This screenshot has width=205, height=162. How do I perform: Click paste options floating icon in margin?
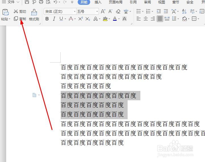click(34, 95)
